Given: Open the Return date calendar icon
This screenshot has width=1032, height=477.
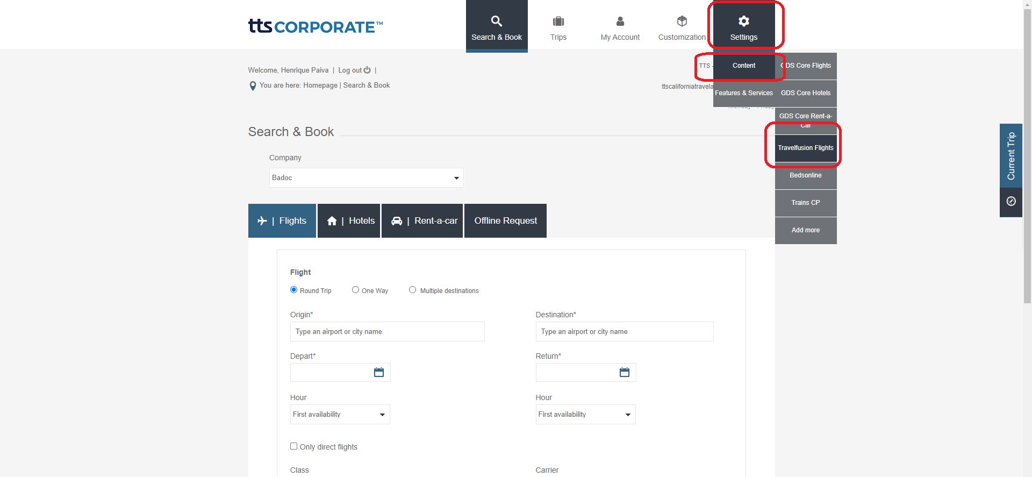Looking at the screenshot, I should (x=624, y=372).
